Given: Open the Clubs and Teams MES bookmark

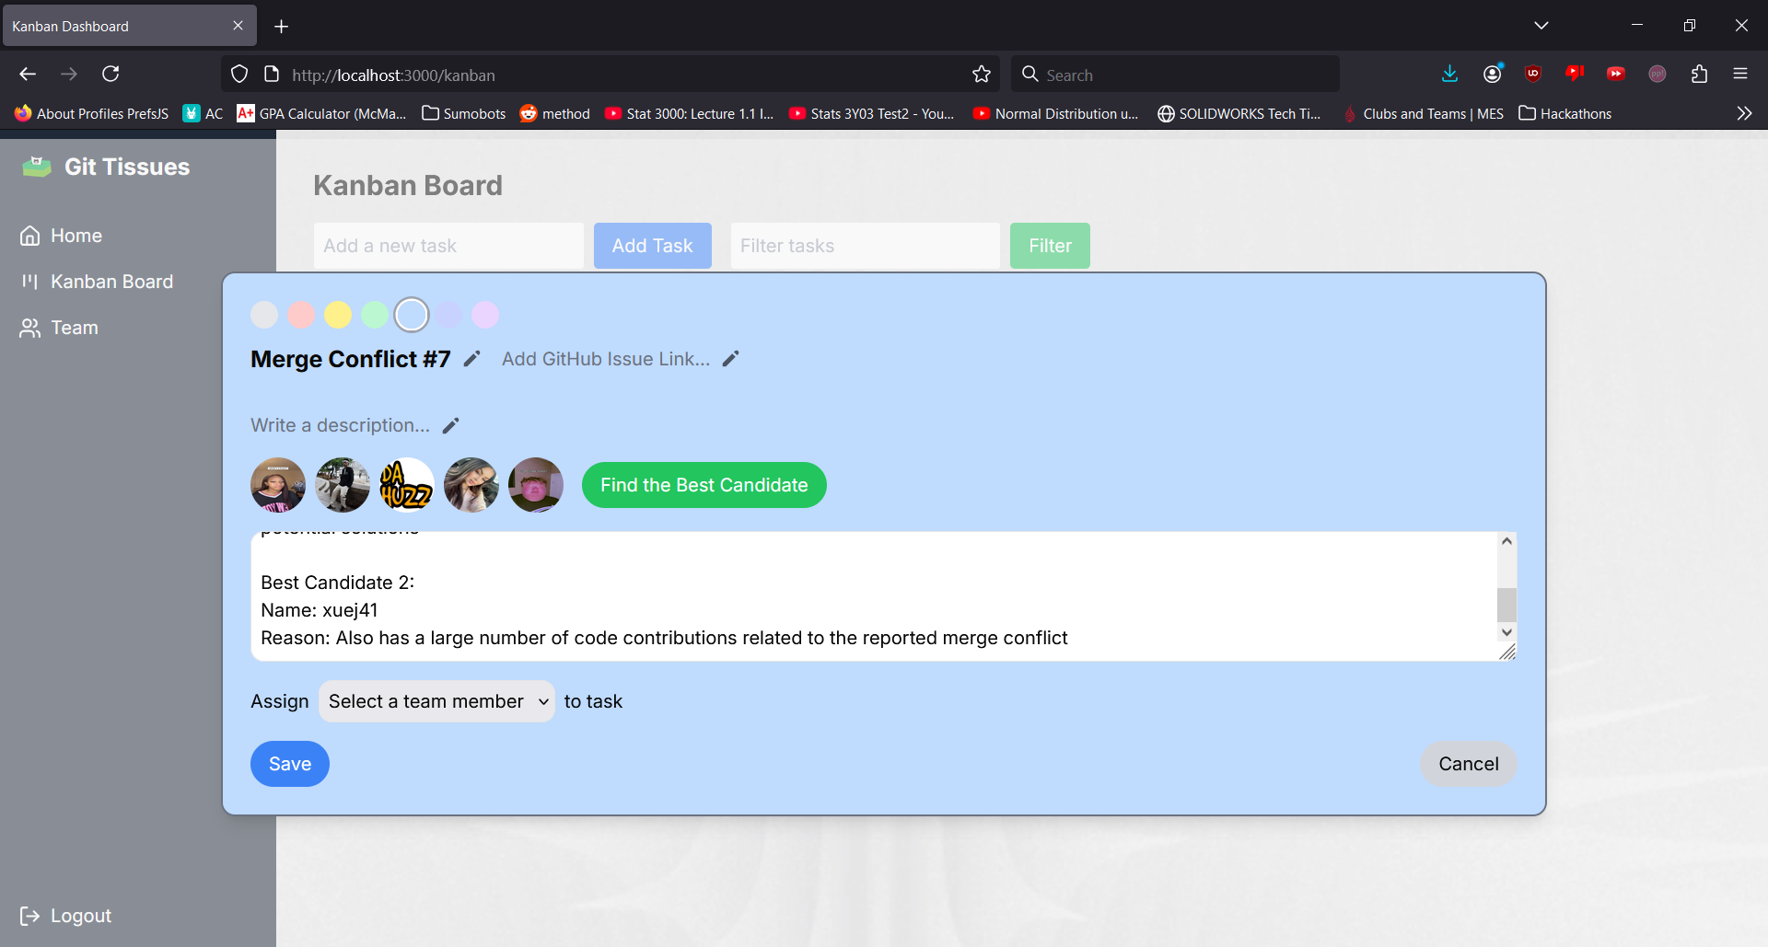Looking at the screenshot, I should click(1423, 113).
